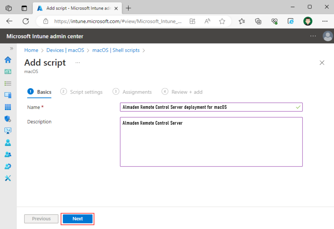Open the Devices icon in sidebar
The image size is (334, 229).
8,95
